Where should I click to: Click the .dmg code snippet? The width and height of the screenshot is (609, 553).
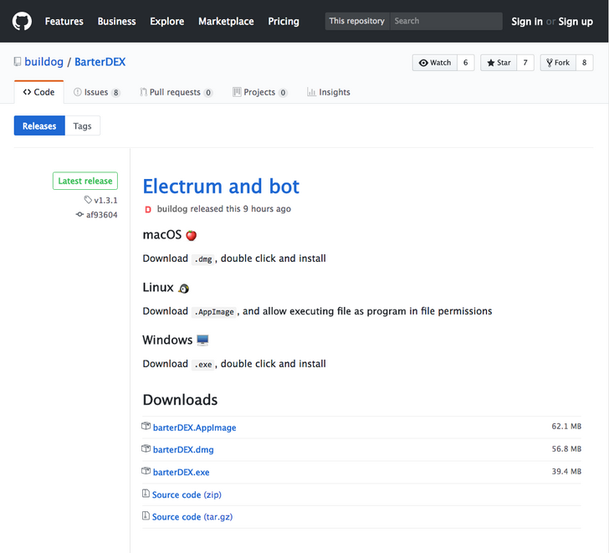[203, 259]
